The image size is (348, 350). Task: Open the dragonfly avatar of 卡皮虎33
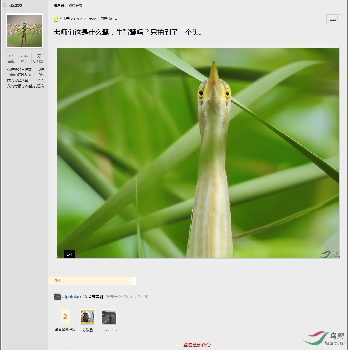[x=24, y=30]
